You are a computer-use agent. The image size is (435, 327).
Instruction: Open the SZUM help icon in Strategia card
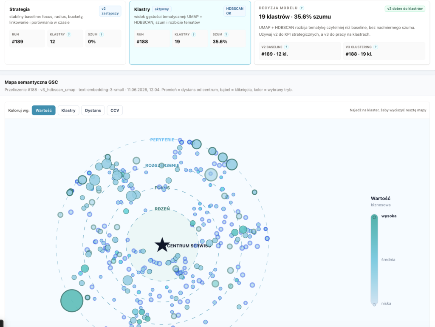102,34
